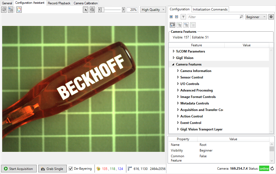Click the 20% zoom value field

tap(132, 10)
